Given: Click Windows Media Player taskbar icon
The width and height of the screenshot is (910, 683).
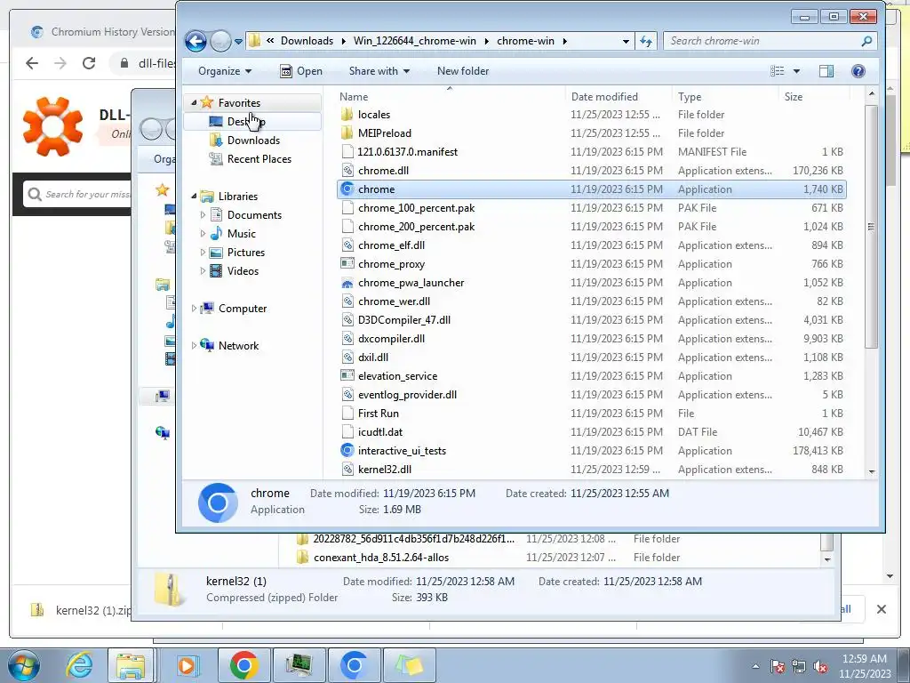Looking at the screenshot, I should click(x=188, y=665).
